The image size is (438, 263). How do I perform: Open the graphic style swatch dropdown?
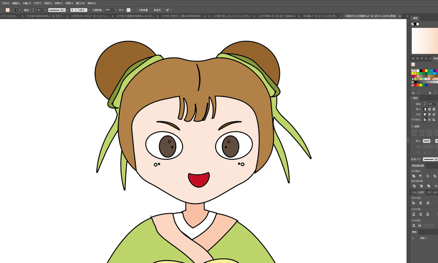click(132, 10)
